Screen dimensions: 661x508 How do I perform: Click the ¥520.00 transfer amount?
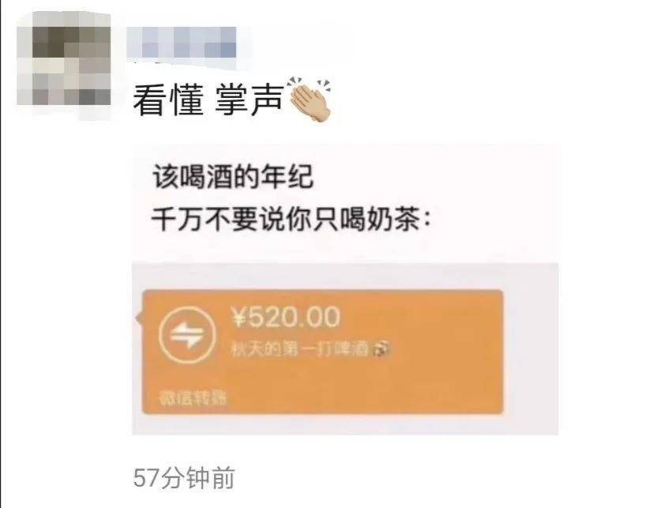click(286, 317)
